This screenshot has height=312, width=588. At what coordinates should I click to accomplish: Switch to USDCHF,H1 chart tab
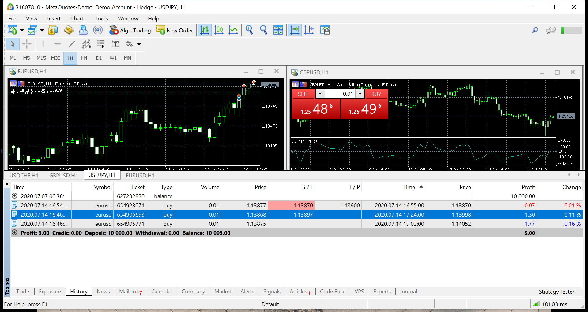tap(24, 175)
